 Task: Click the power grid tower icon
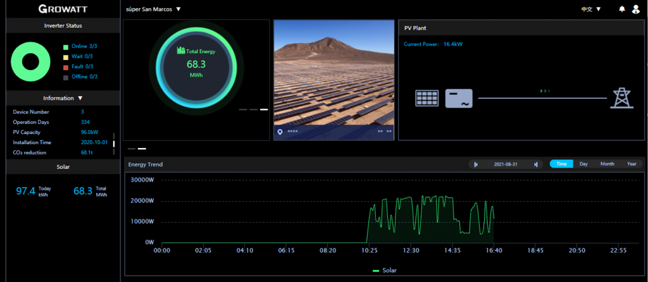(620, 98)
